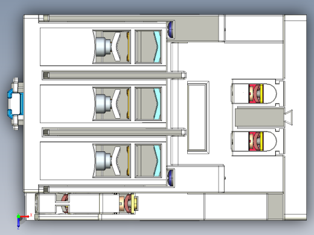Pick the dark blue dome near the bottom right chamber

tap(171, 178)
